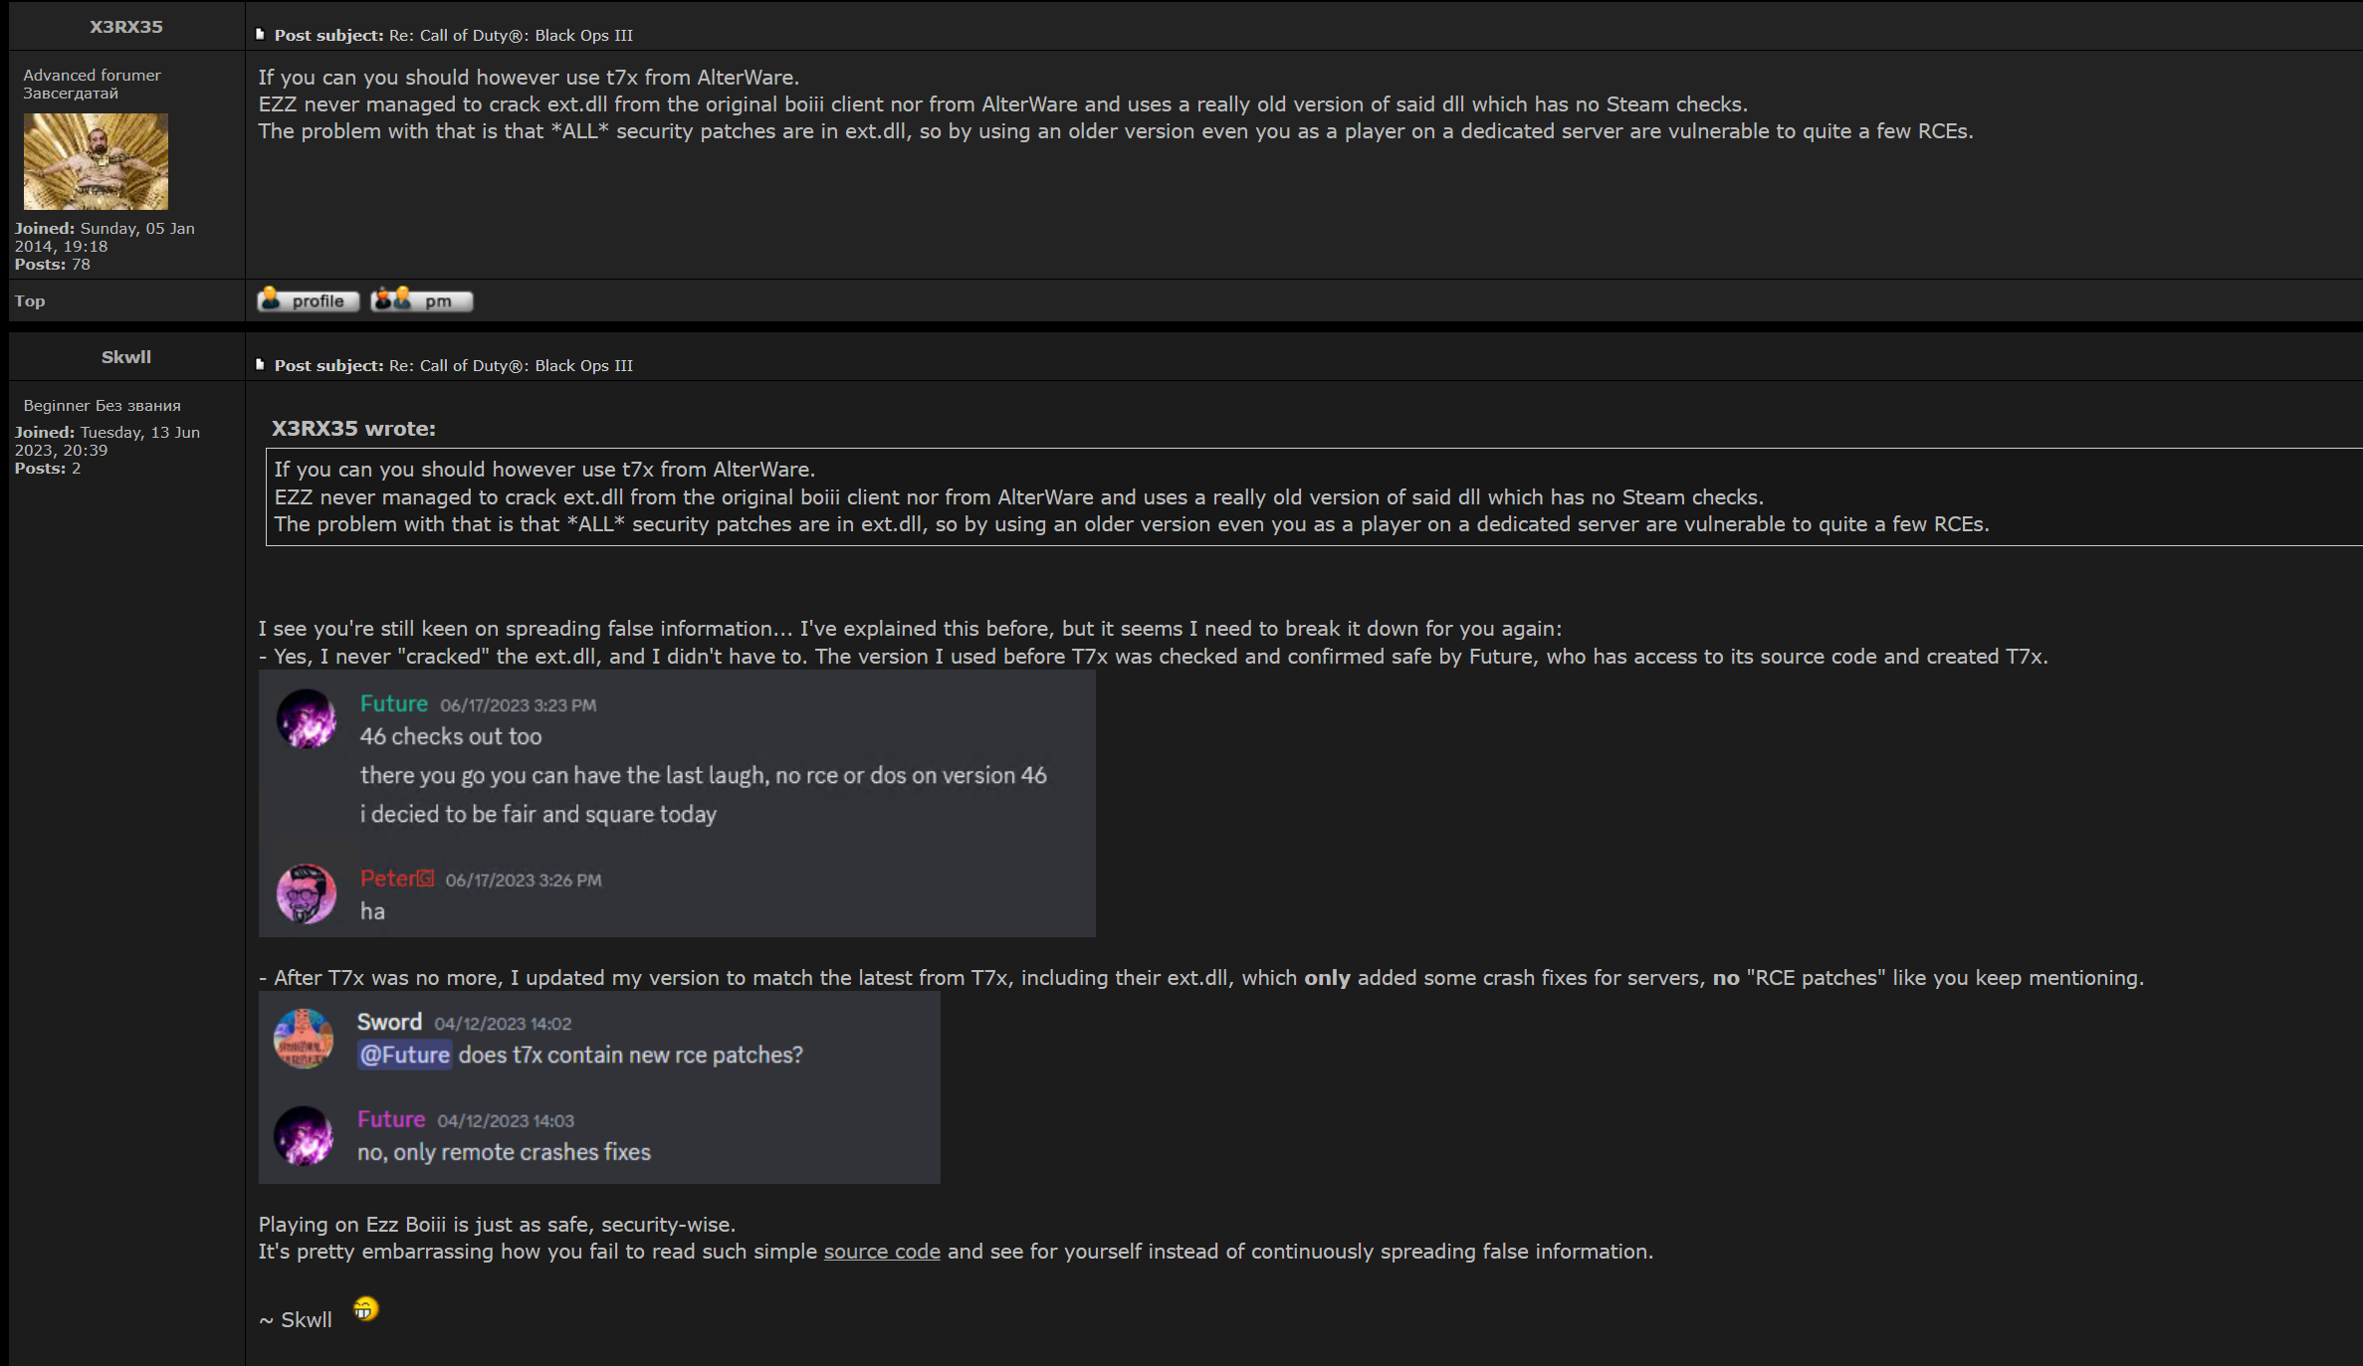Click the Skwll username in the author column

click(126, 357)
